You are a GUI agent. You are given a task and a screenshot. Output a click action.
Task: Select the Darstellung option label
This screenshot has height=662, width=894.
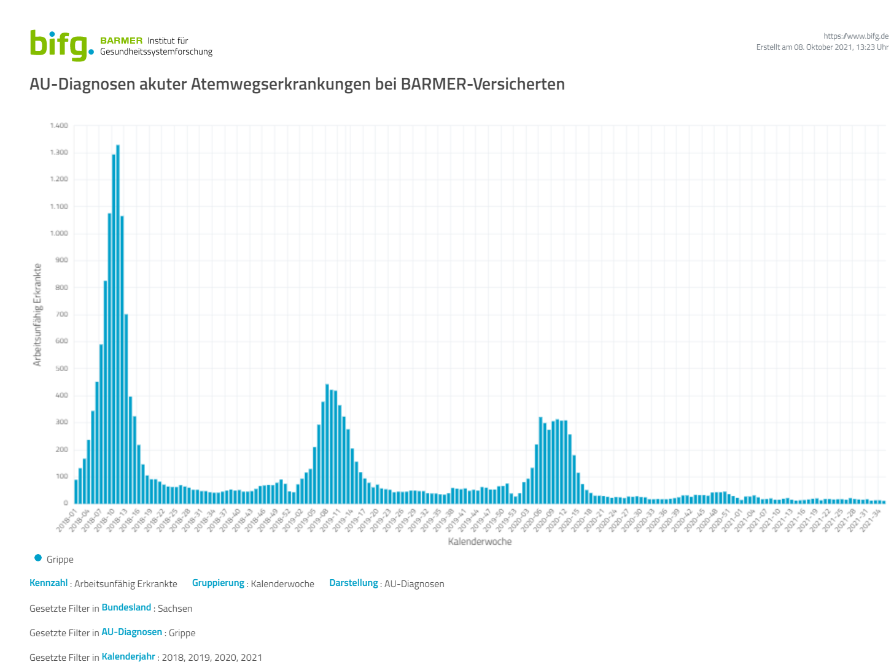point(354,583)
